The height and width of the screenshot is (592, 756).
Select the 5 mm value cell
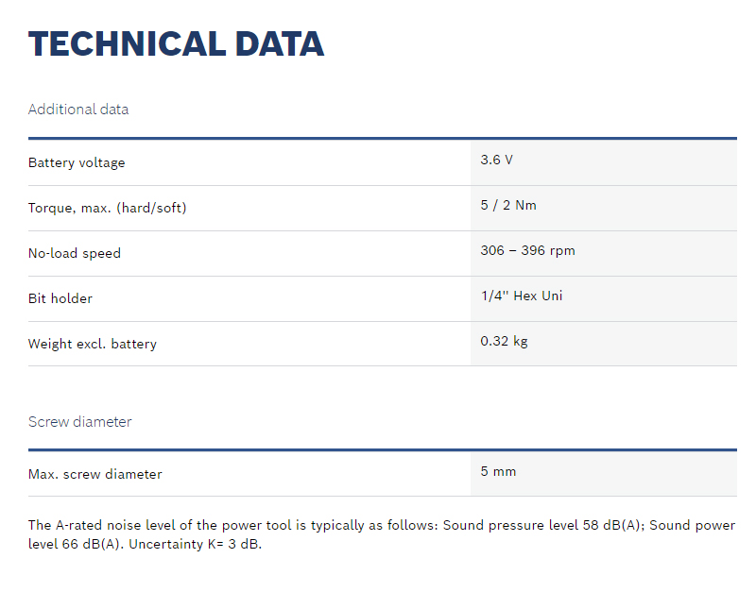click(x=604, y=474)
